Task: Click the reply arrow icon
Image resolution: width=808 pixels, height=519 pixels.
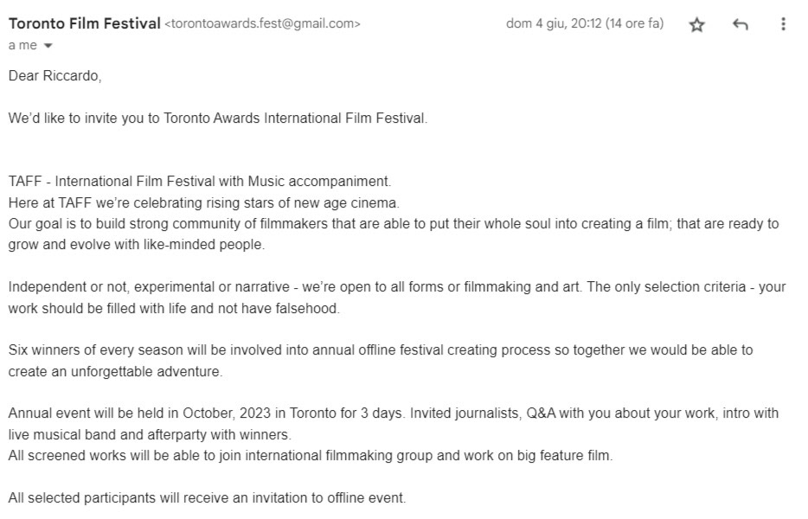Action: coord(740,25)
